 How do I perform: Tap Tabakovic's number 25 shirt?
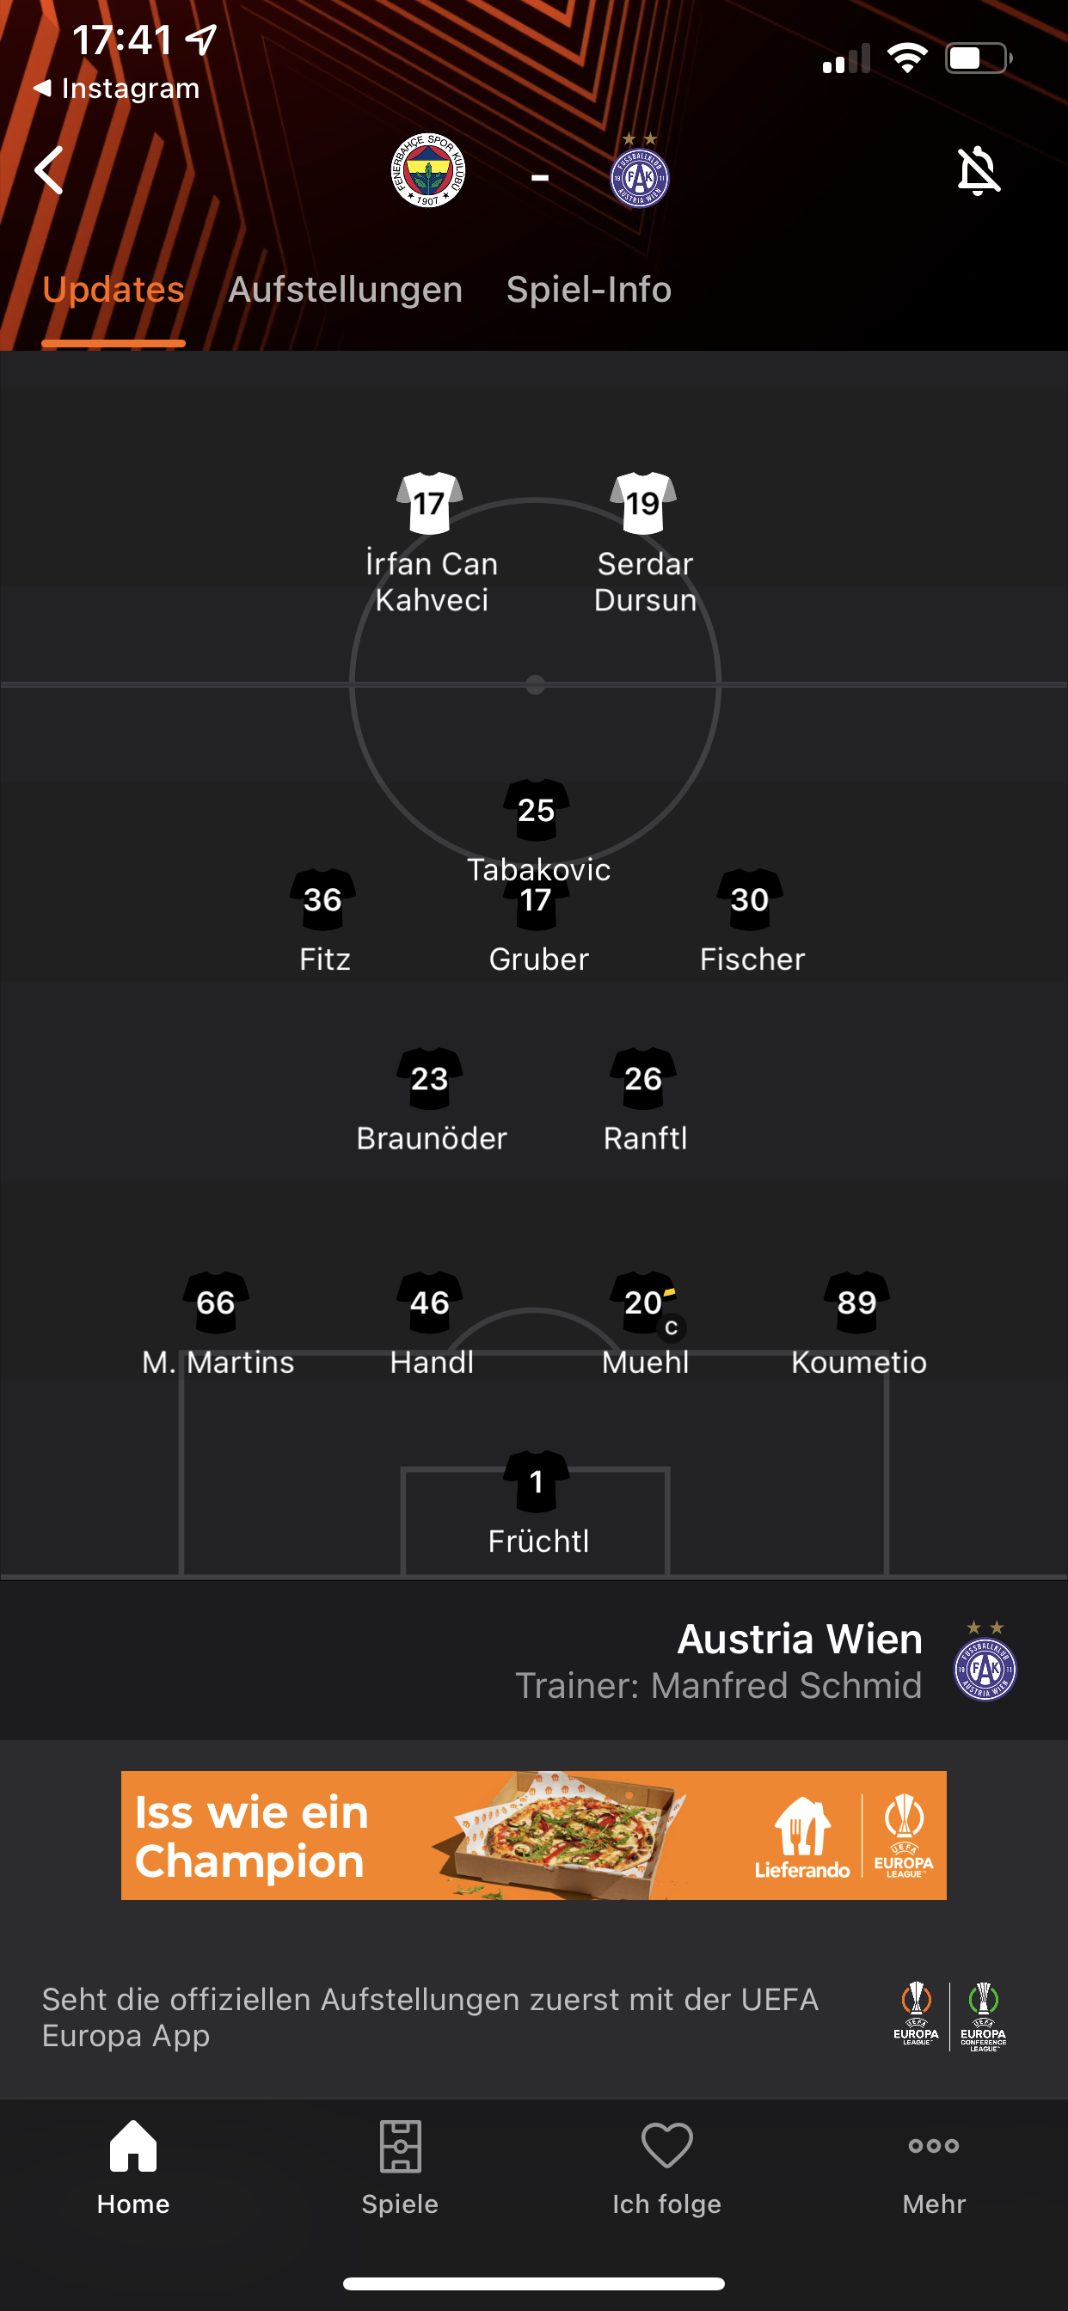[x=536, y=810]
